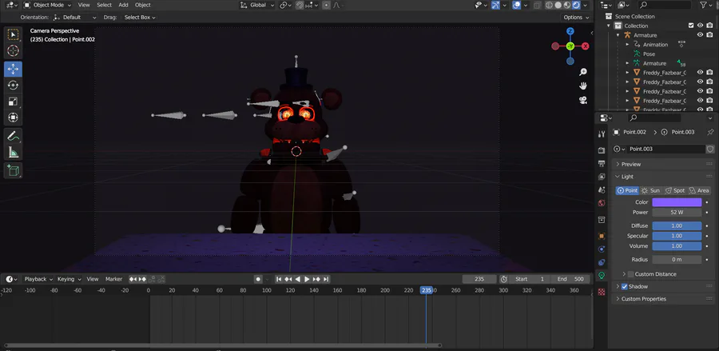Select the 3D Cursor tool
The width and height of the screenshot is (719, 351).
tap(13, 51)
